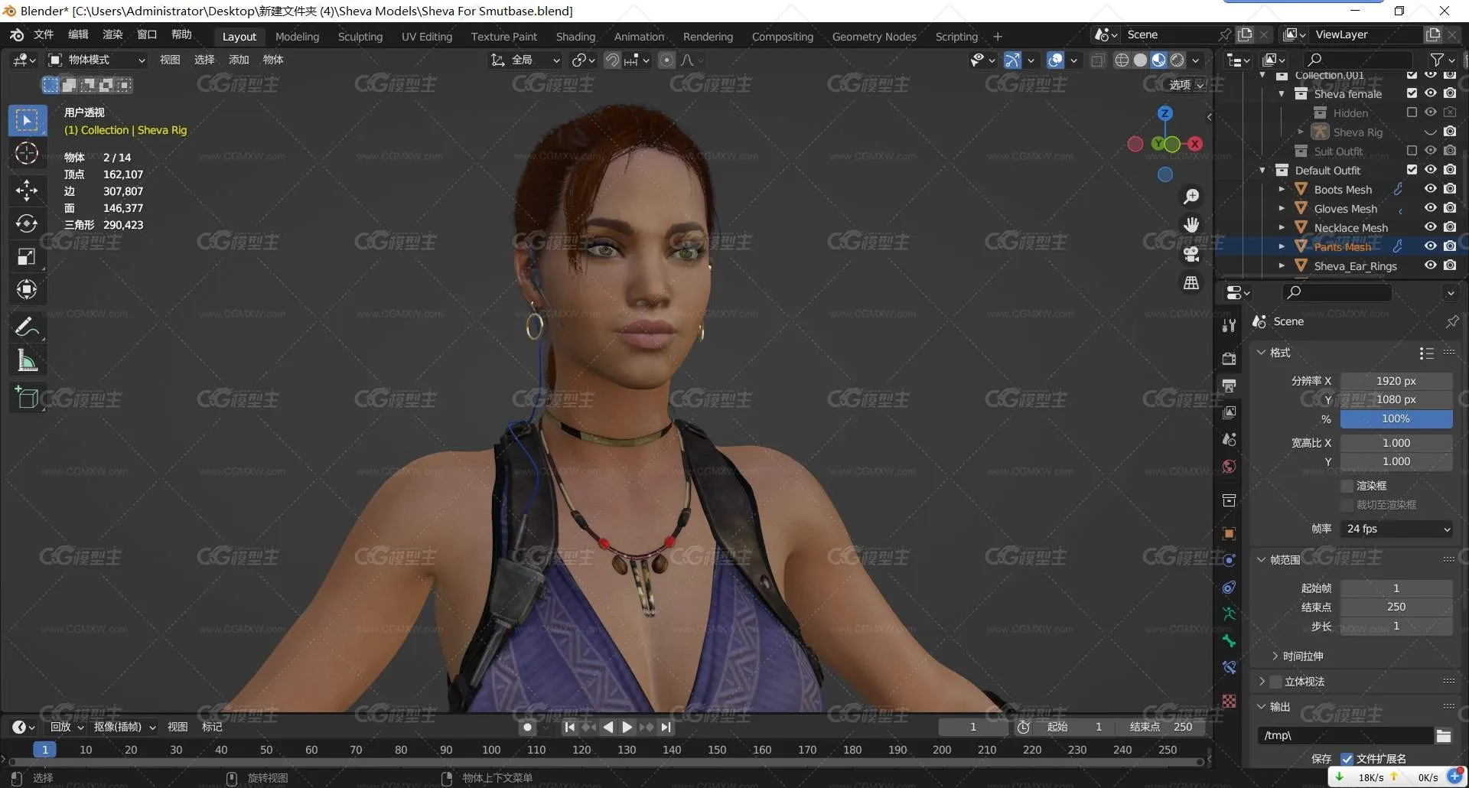Toggle proportional editing in header
Screen dimensions: 1469x788
click(667, 60)
